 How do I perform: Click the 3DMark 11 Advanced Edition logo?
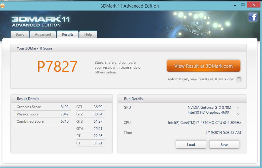click(41, 21)
